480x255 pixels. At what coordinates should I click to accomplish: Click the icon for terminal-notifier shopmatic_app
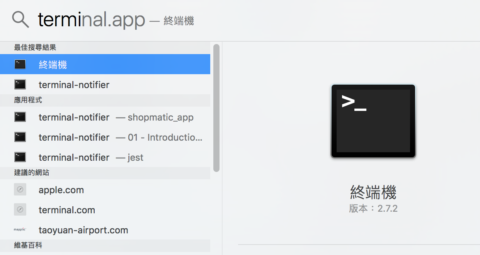(20, 117)
